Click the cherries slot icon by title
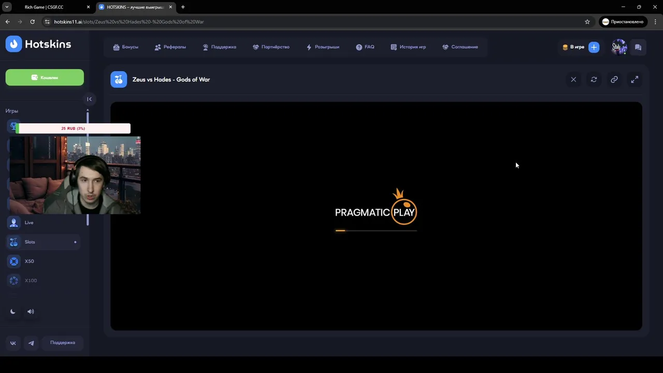663x373 pixels. (119, 79)
